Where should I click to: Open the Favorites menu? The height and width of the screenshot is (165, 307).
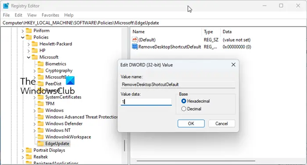[50, 15]
